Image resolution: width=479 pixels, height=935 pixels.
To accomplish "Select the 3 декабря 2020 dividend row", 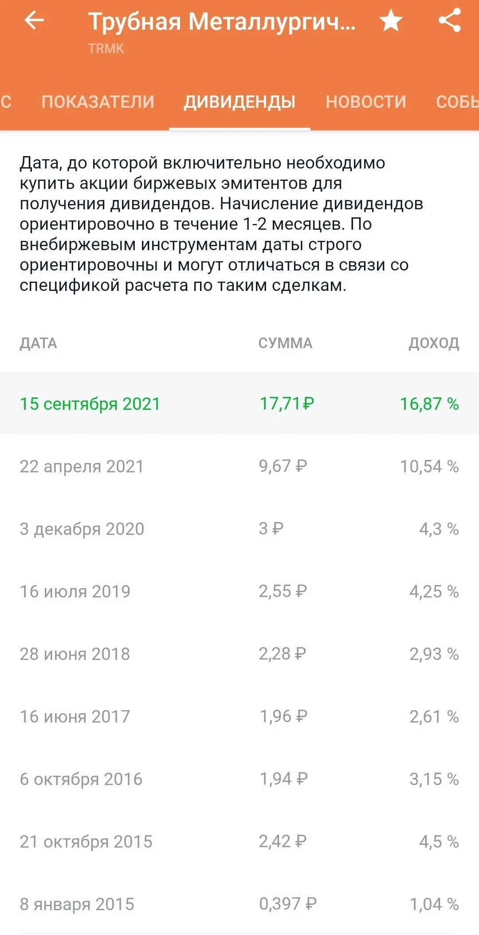I will pos(239,528).
